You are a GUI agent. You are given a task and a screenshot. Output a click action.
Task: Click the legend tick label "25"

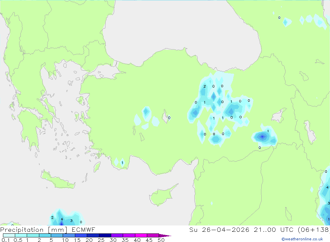pos(101,240)
